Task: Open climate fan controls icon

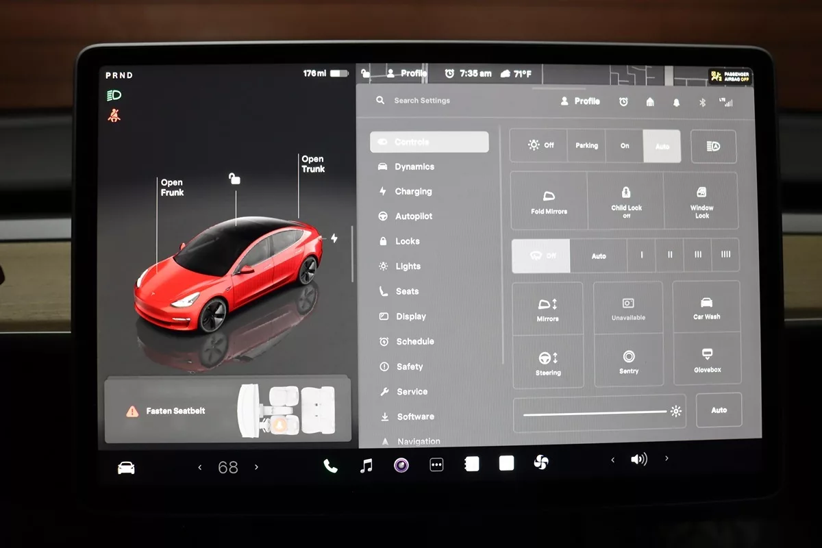Action: click(x=541, y=464)
